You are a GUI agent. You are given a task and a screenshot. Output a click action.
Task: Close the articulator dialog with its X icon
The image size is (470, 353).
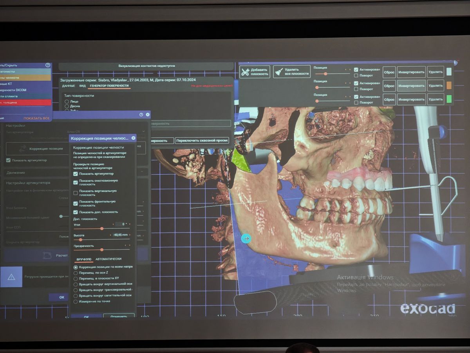148,115
